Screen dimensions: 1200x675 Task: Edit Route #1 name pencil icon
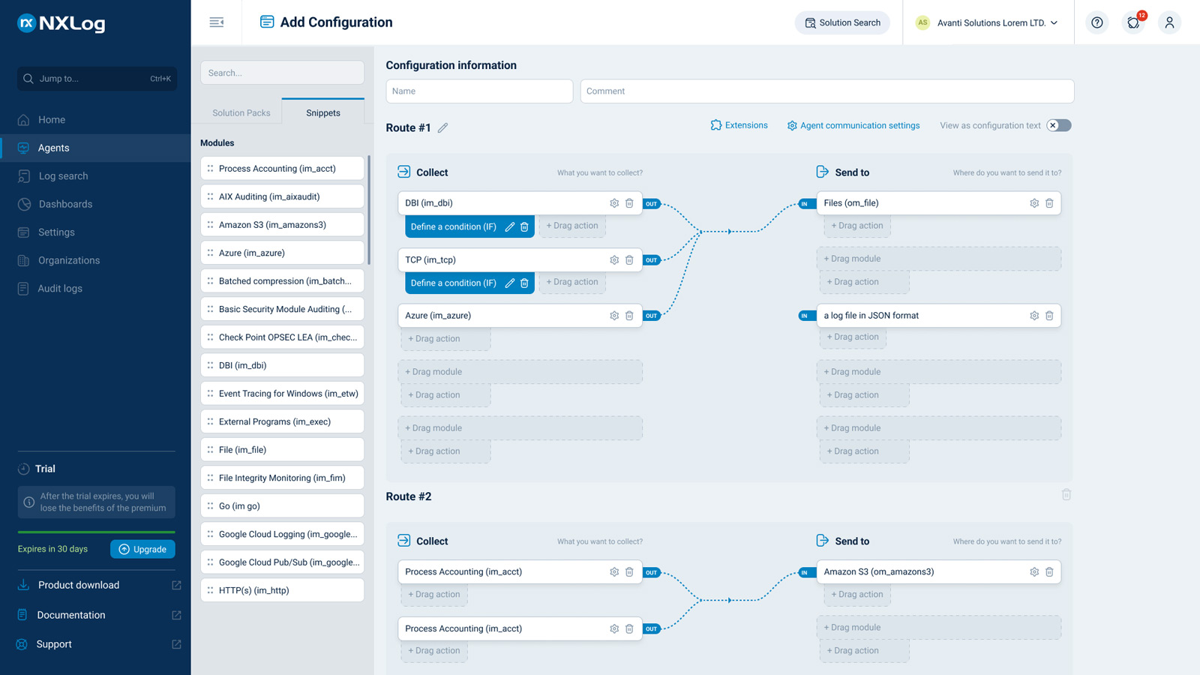(443, 128)
